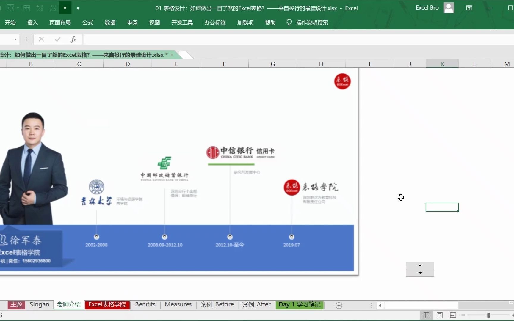The height and width of the screenshot is (321, 514).
Task: Click inside the formula bar input
Action: click(298, 39)
